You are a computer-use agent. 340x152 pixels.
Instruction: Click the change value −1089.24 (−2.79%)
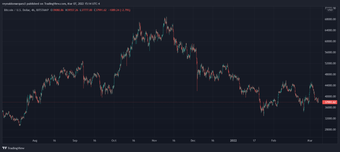coord(119,10)
